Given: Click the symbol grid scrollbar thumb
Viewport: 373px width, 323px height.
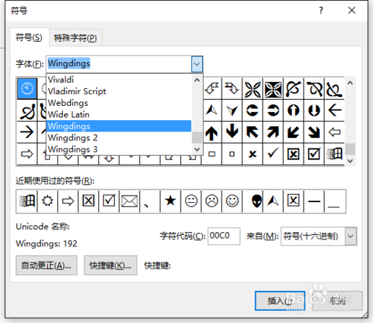Looking at the screenshot, I should click(350, 149).
